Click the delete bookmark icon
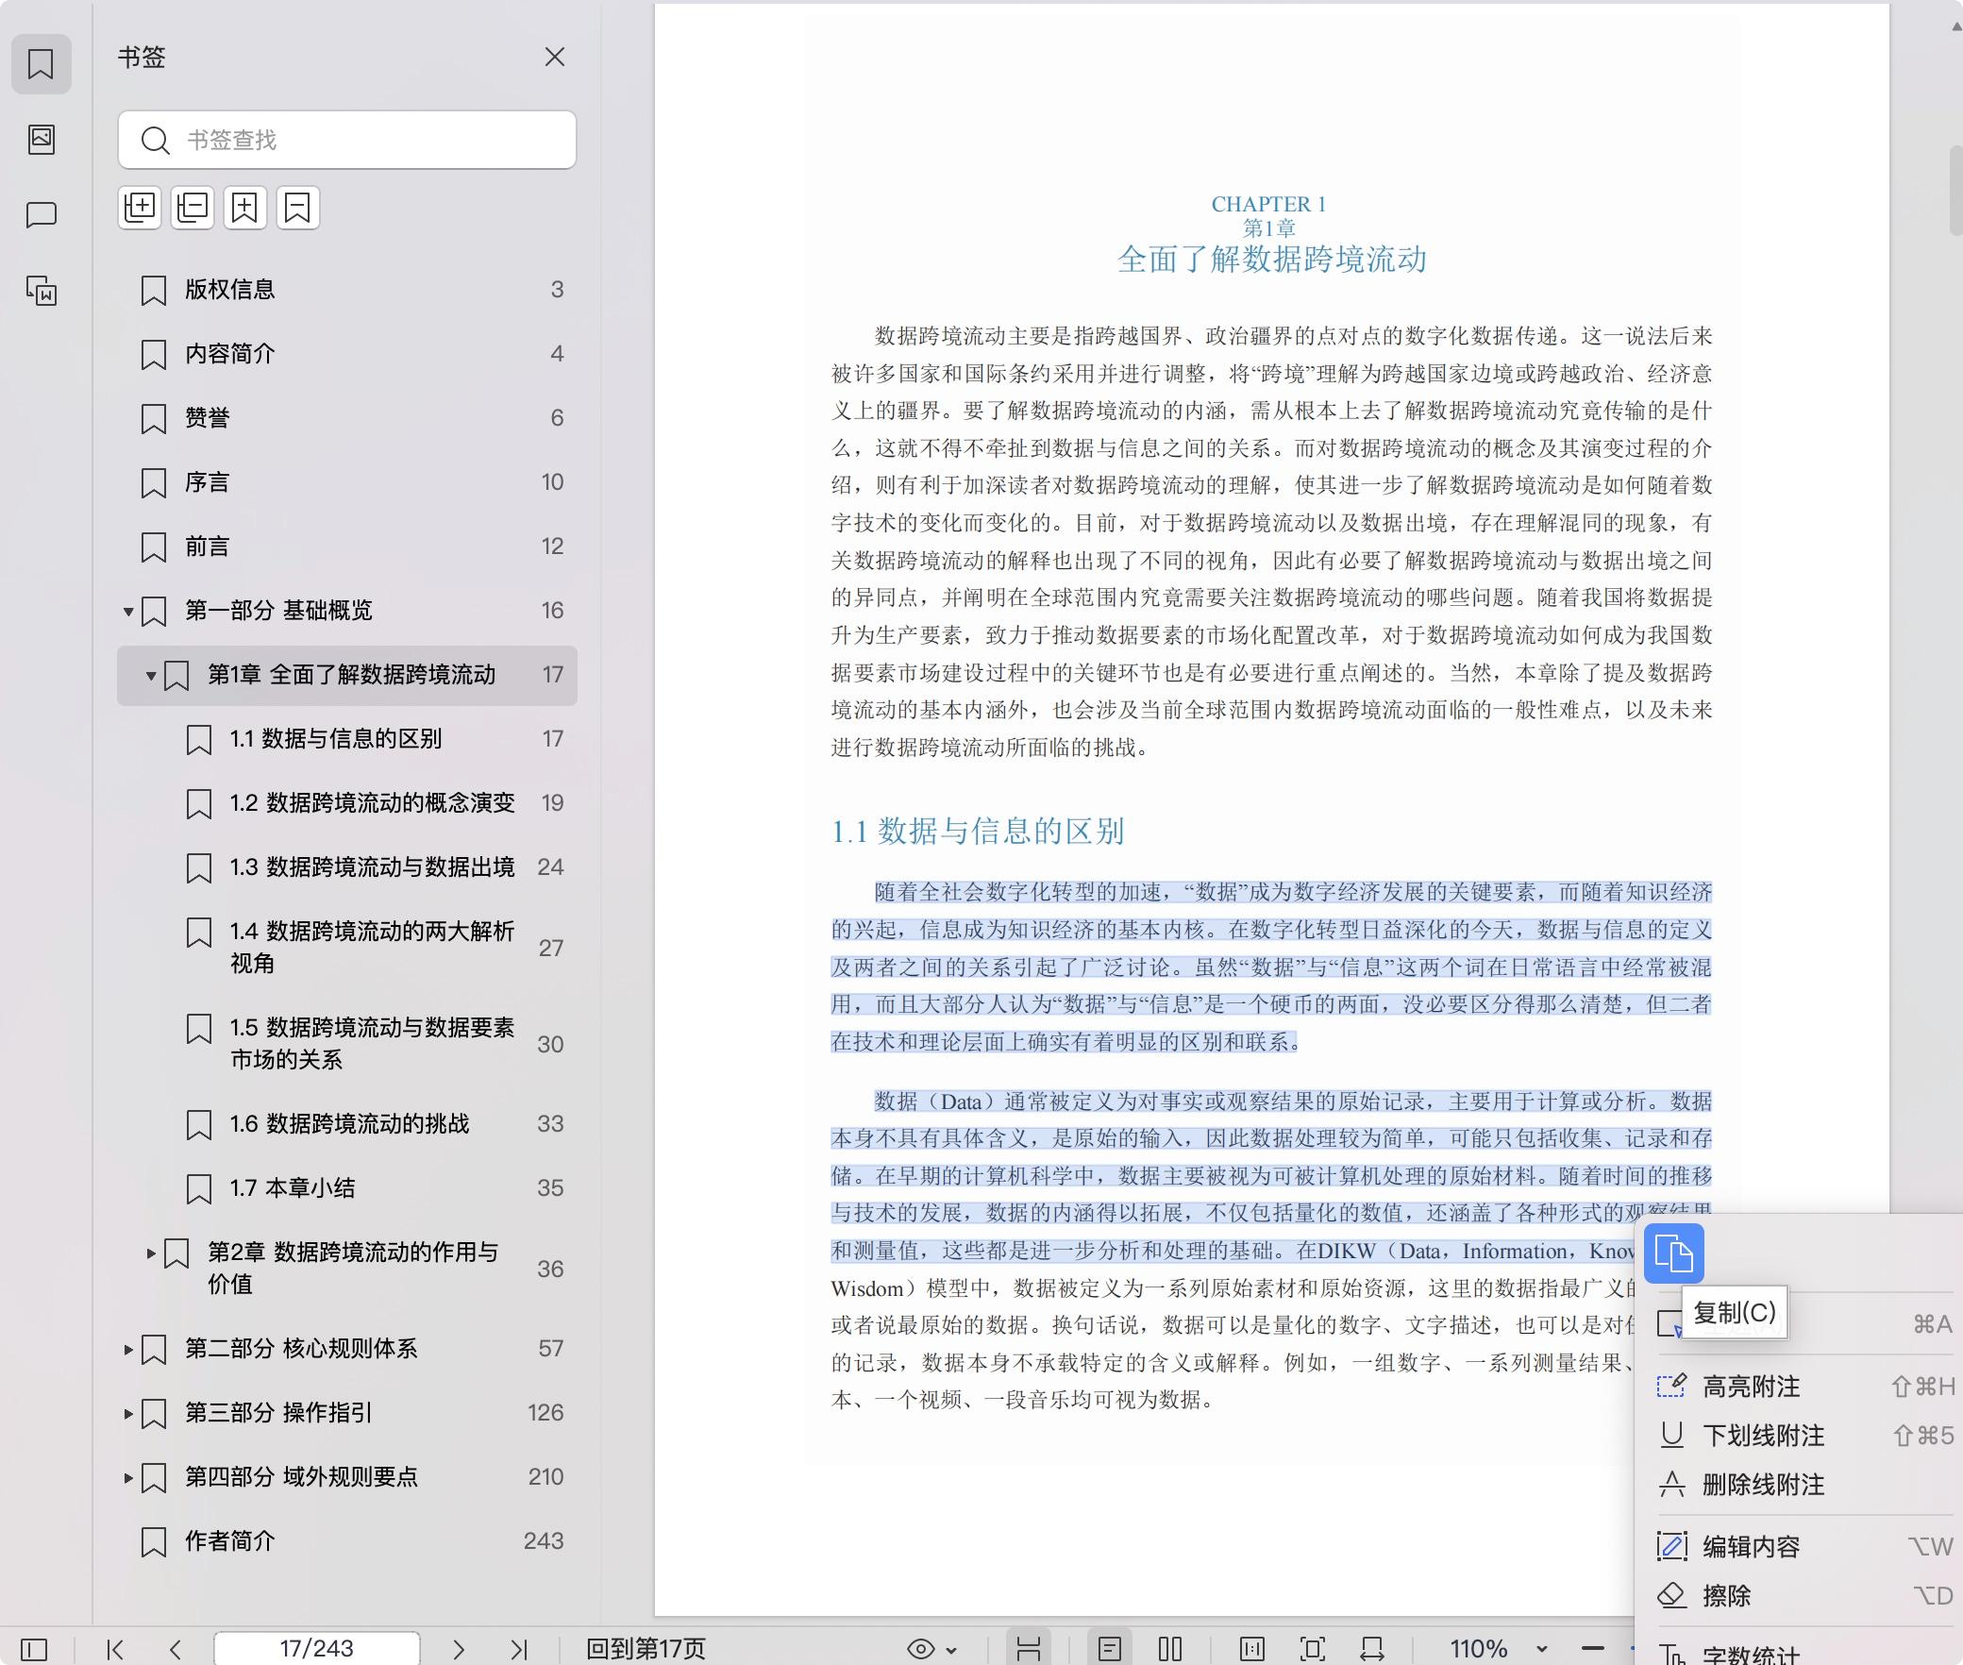This screenshot has height=1665, width=1963. pyautogui.click(x=298, y=208)
